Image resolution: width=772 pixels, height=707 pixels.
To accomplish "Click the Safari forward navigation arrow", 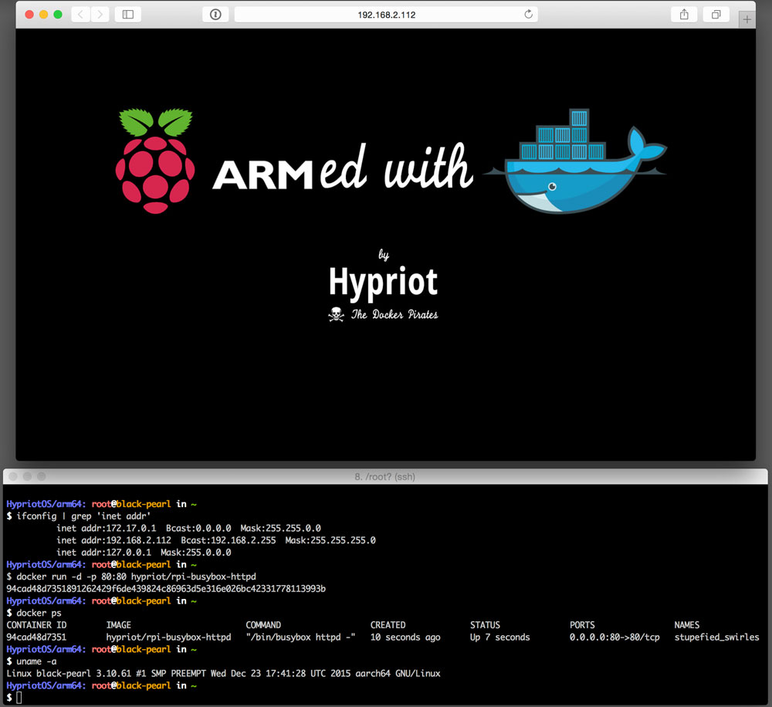I will (99, 14).
